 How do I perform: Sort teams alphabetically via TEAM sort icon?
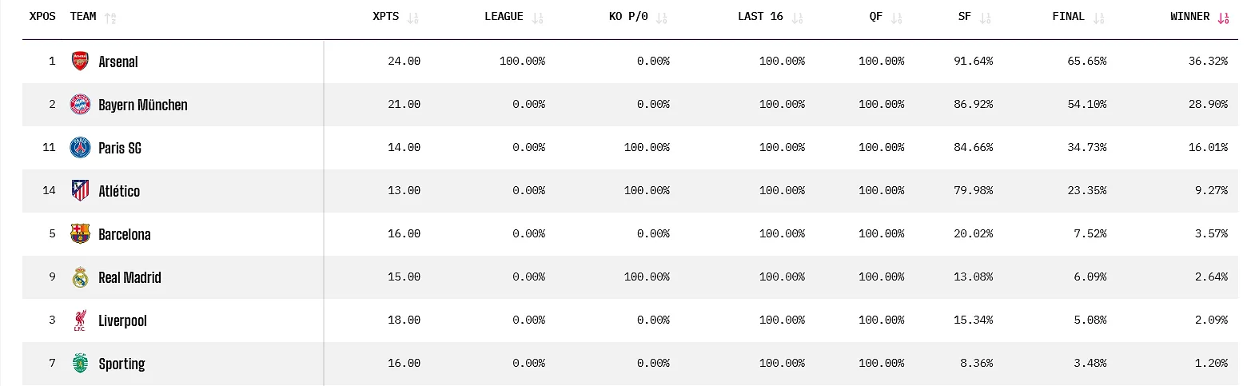point(110,18)
